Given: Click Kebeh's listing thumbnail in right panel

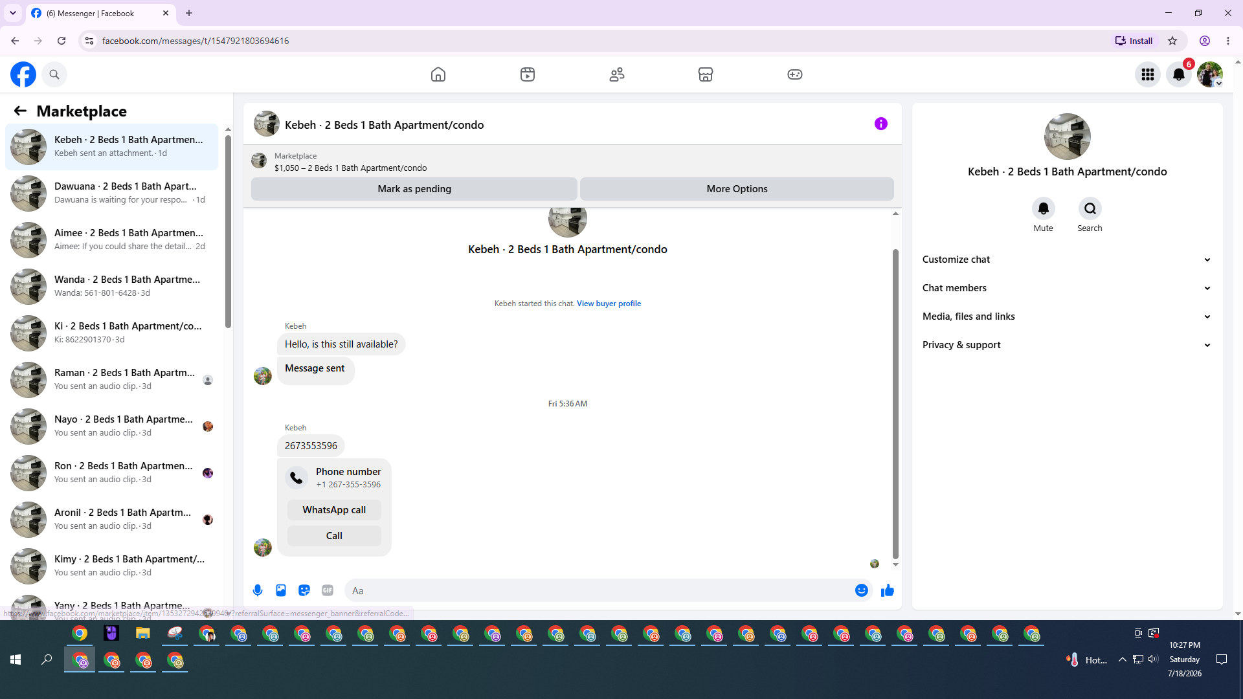Looking at the screenshot, I should (x=1067, y=137).
